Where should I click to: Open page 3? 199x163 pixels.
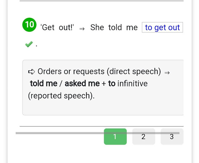pos(172,137)
